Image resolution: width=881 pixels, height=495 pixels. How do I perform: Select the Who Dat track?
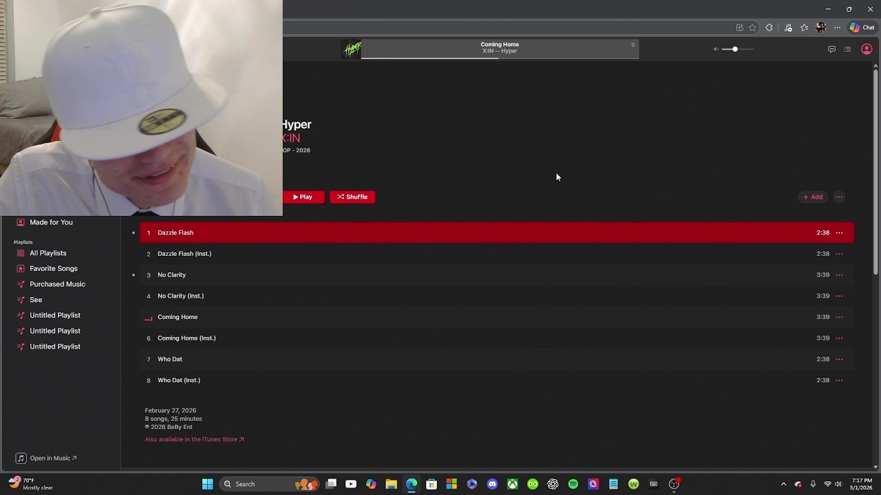pyautogui.click(x=496, y=359)
